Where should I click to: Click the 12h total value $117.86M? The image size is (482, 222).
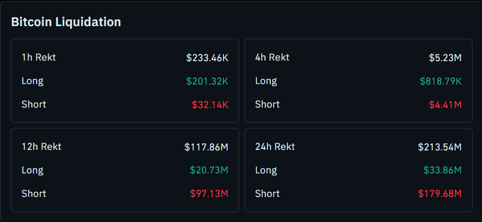(206, 147)
